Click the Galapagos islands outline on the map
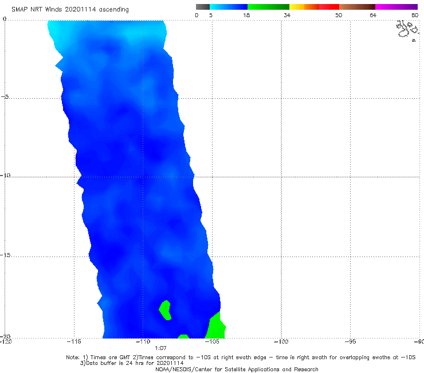 [x=407, y=30]
